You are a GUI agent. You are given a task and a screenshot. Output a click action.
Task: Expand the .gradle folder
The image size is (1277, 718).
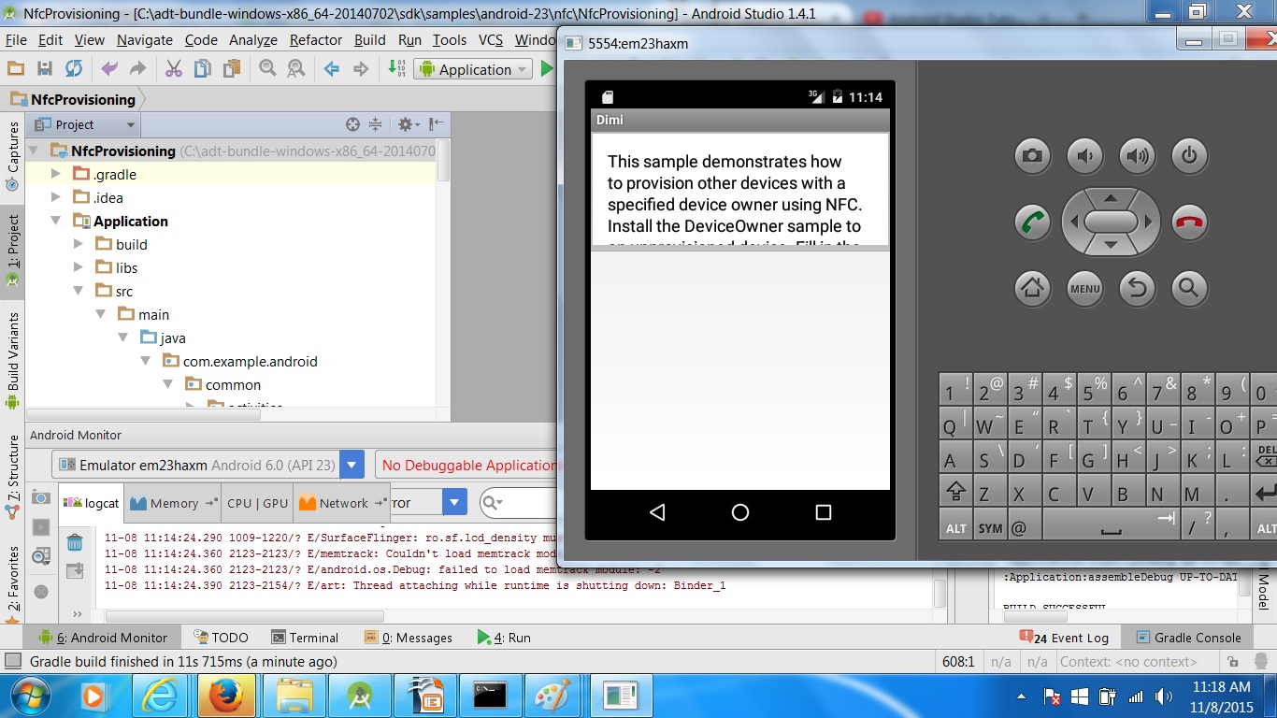click(x=56, y=174)
